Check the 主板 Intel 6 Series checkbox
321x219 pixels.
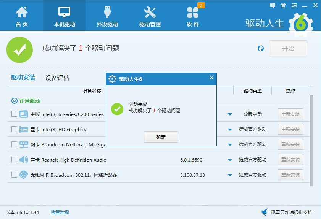click(14, 114)
